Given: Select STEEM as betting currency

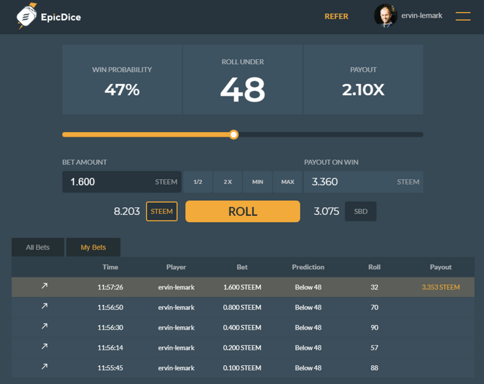Looking at the screenshot, I should [161, 212].
